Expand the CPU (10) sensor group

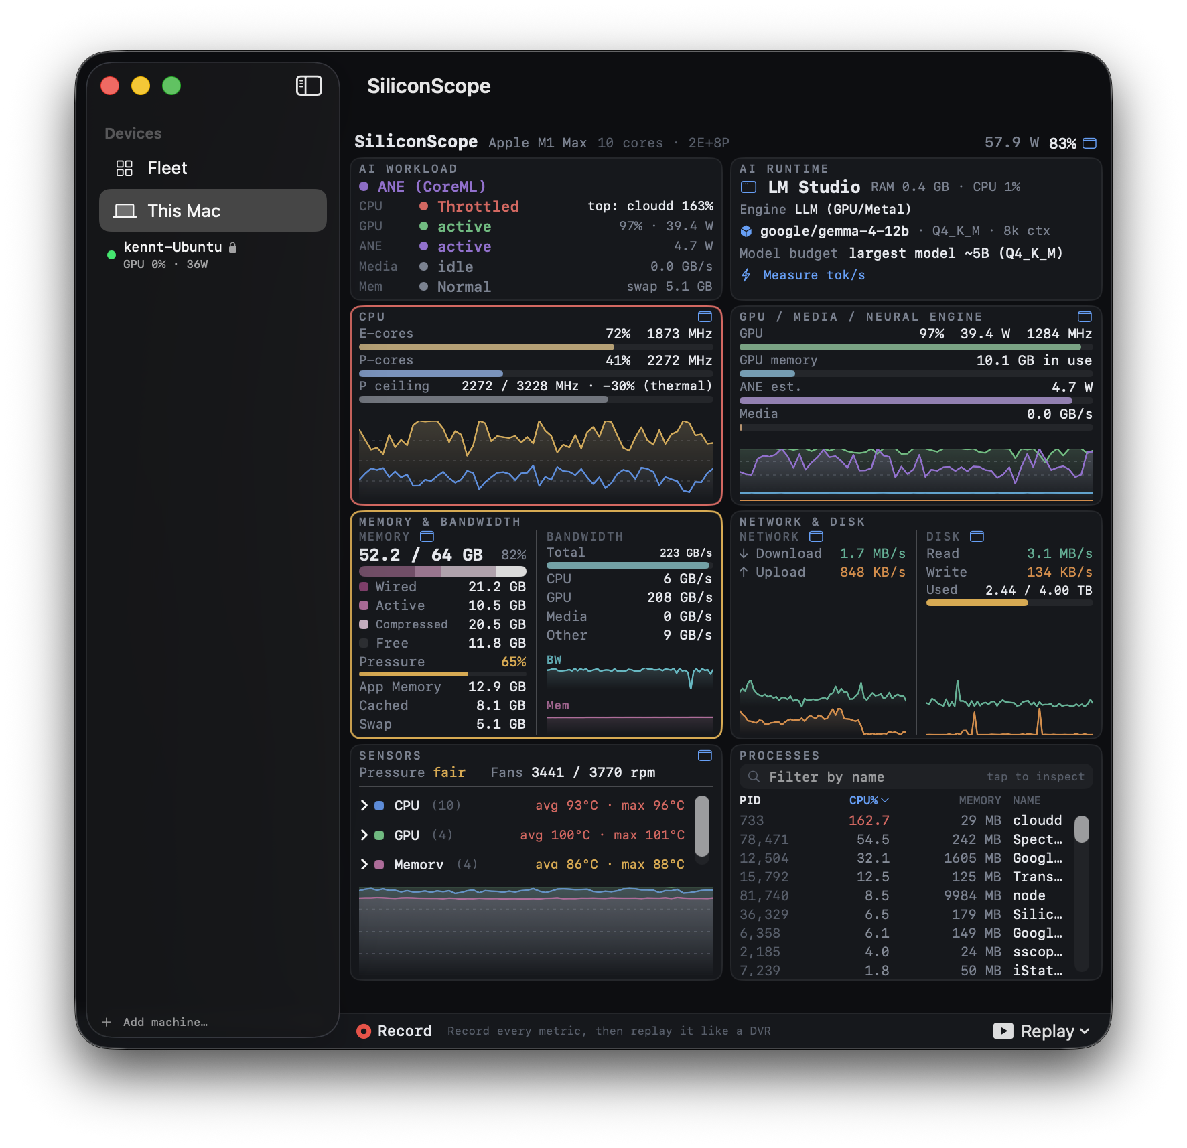[364, 806]
